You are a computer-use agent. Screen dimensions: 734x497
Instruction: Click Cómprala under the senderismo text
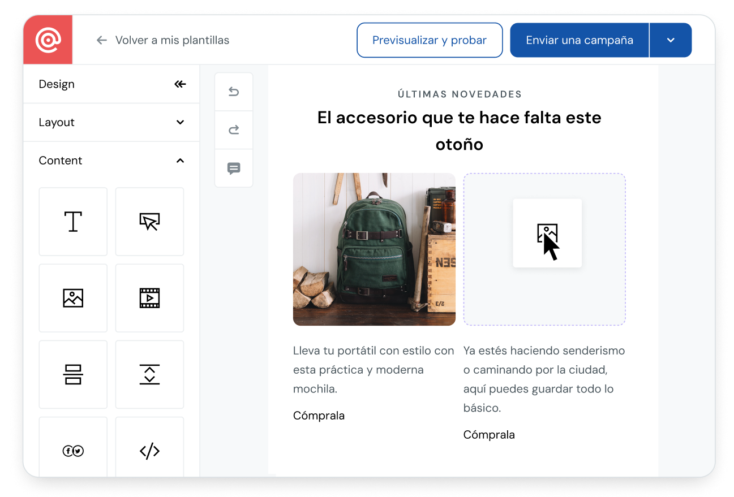pos(489,435)
